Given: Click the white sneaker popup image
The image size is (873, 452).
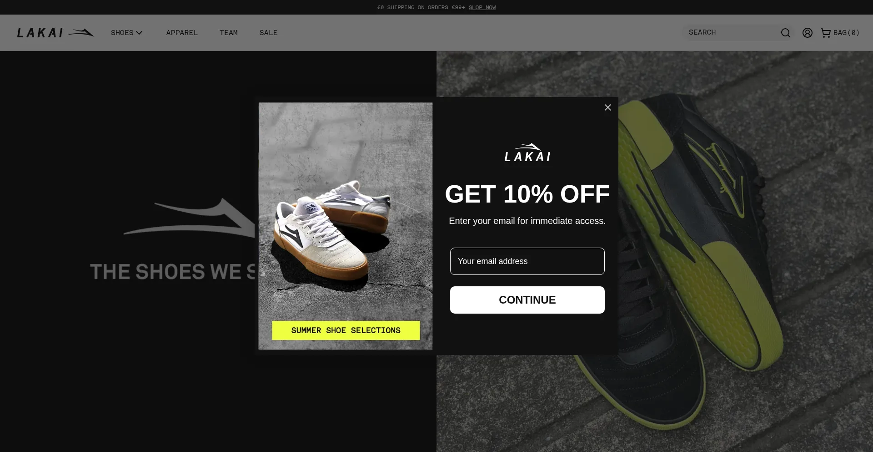Looking at the screenshot, I should coord(346,226).
